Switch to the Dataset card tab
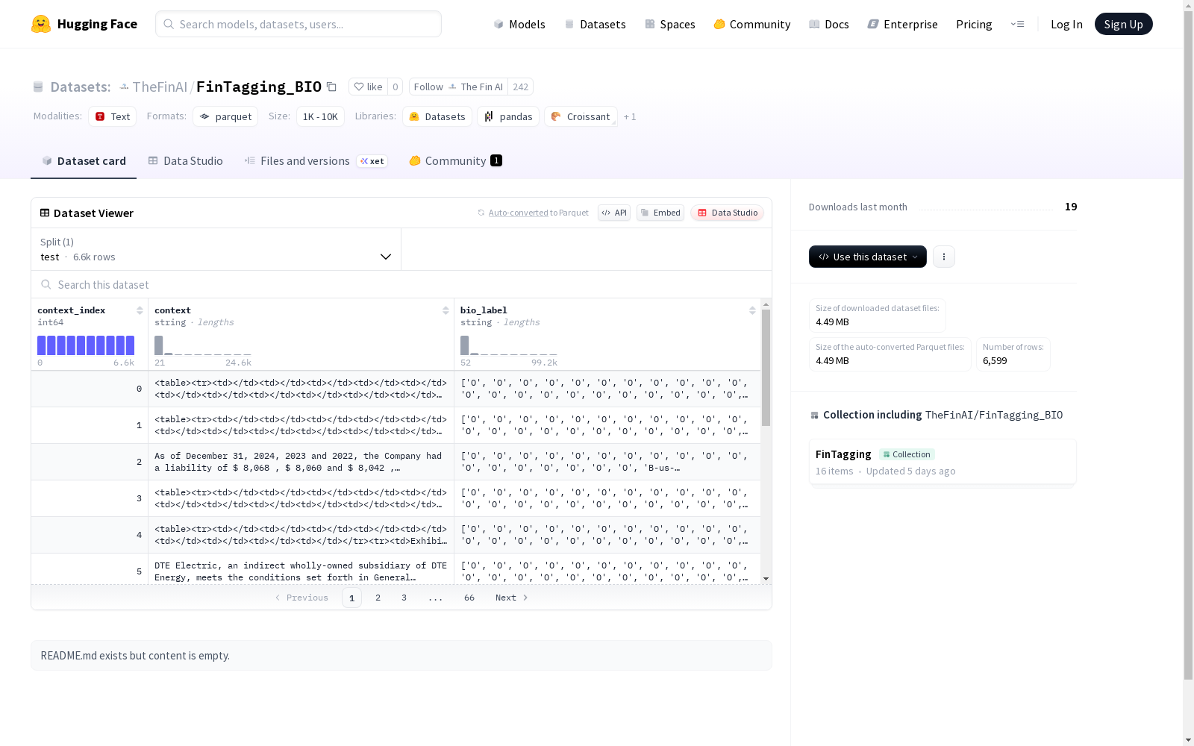 (x=84, y=161)
